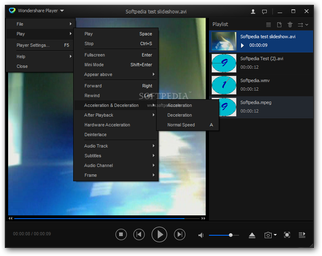
Task: Expand the Subtitles submenu
Action: pos(116,156)
